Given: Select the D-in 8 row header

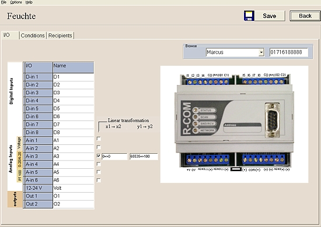Looking at the screenshot, I should tap(38, 133).
